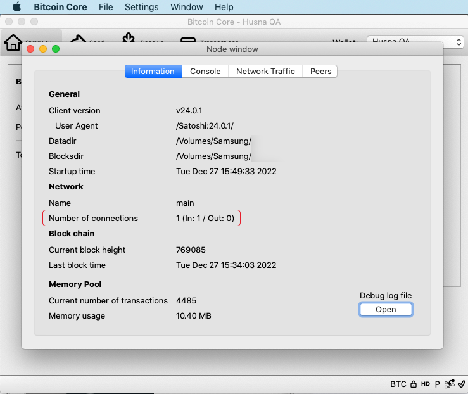468x394 pixels.
Task: Click the client version value v24.0.1
Action: [x=189, y=111]
